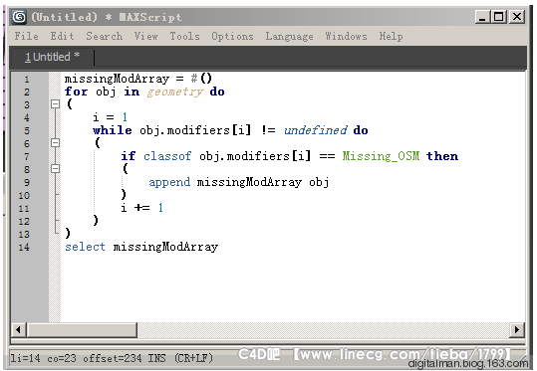
Task: Open the View menu
Action: click(x=145, y=36)
